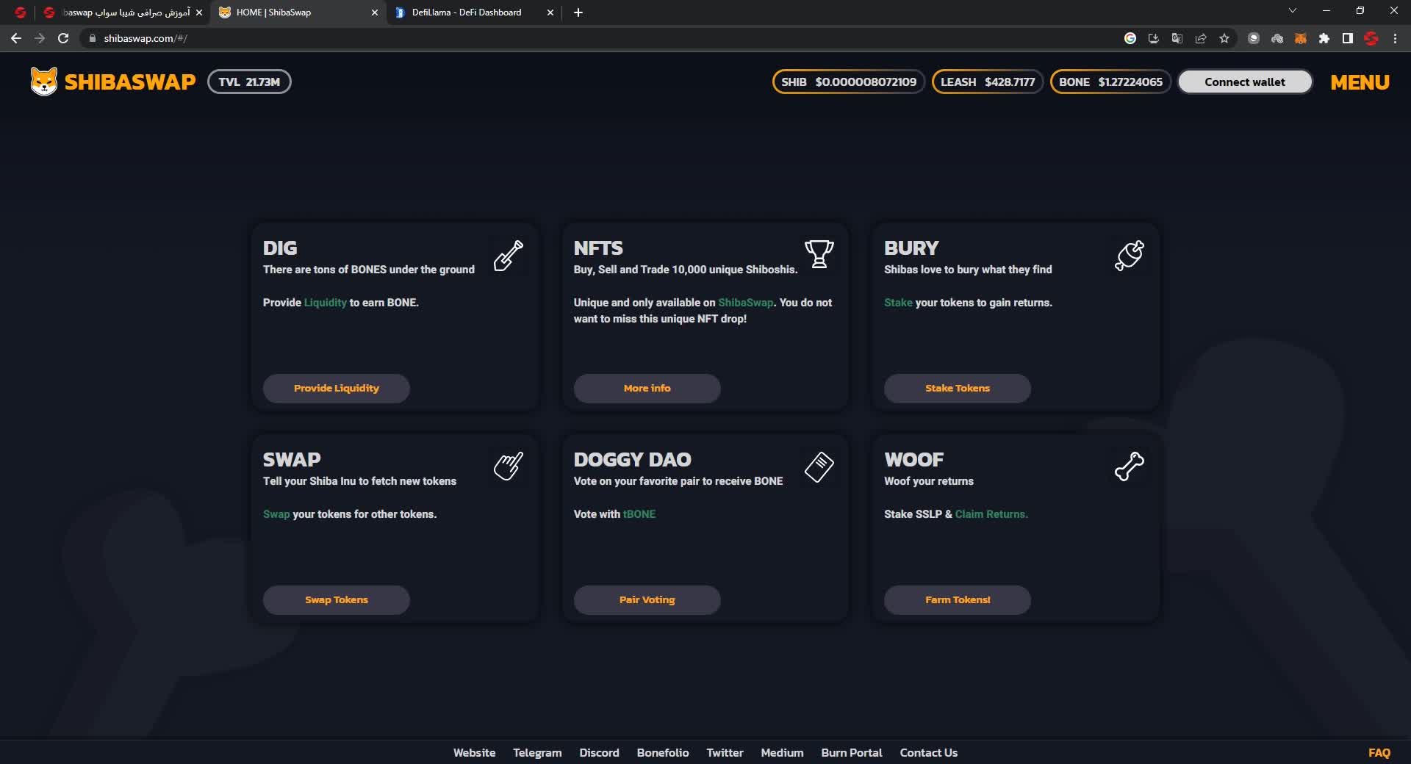The image size is (1411, 764).
Task: Click the pinned red tab icon
Action: click(21, 12)
